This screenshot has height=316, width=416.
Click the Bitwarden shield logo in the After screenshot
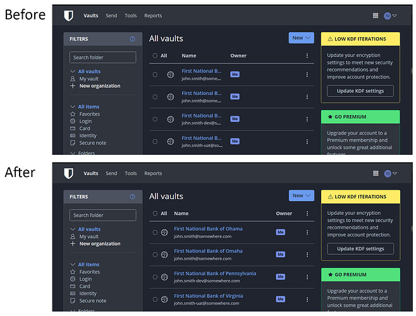68,173
